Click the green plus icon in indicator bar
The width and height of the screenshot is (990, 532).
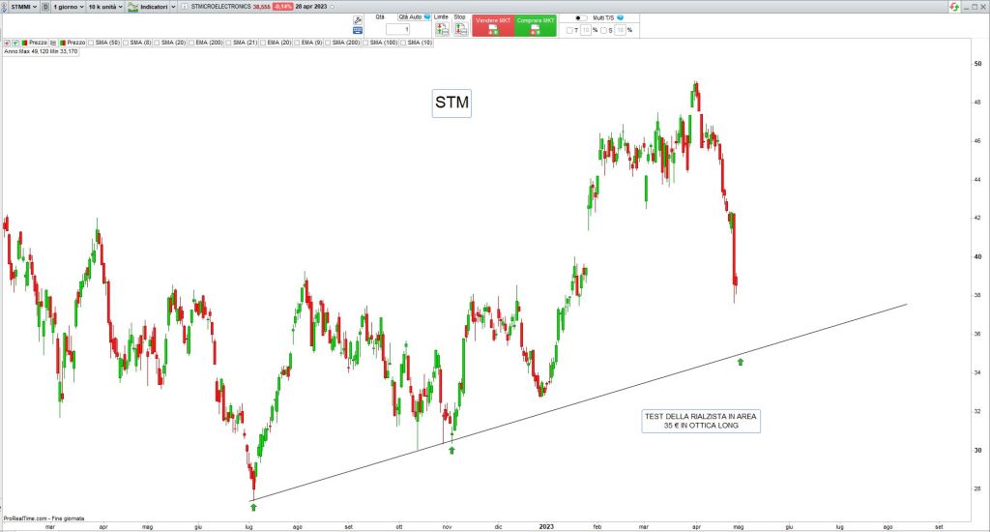click(x=15, y=43)
